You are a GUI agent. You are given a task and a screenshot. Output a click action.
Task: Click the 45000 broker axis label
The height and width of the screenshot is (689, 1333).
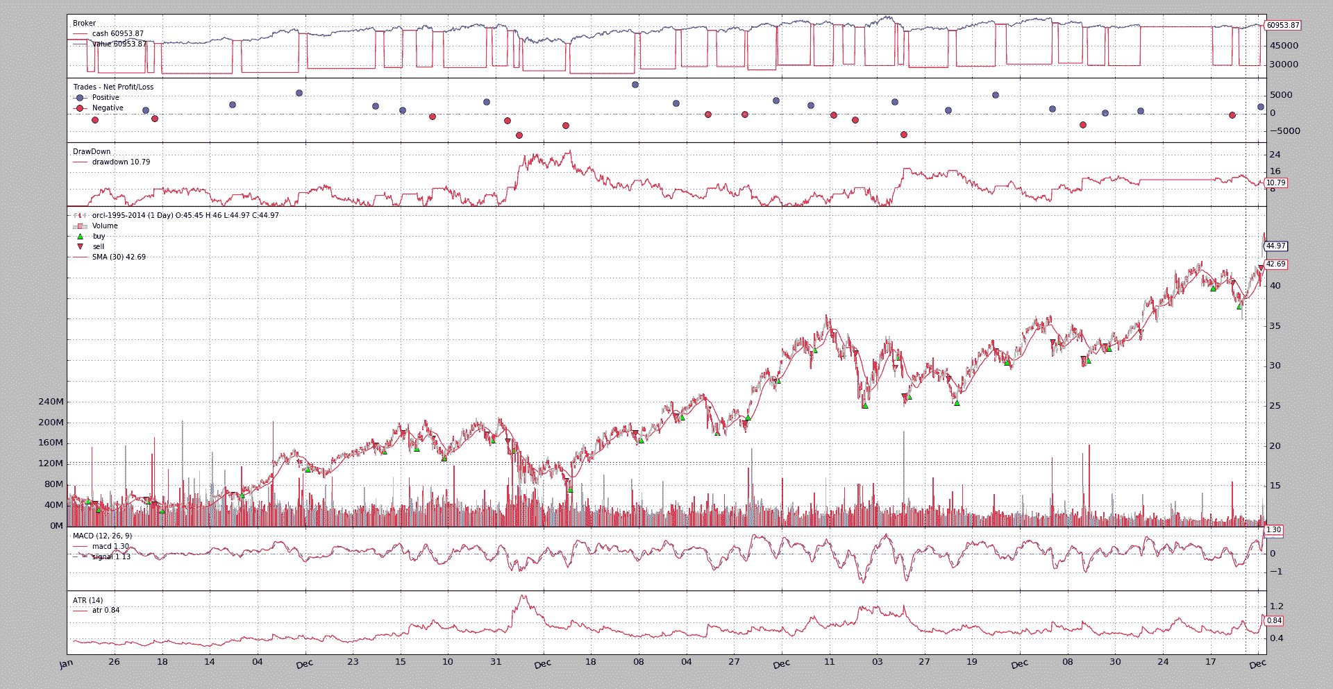[x=1284, y=46]
